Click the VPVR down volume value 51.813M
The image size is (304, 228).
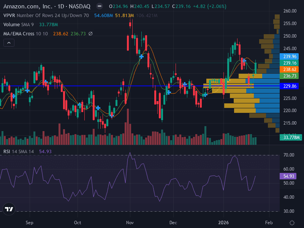coord(125,16)
